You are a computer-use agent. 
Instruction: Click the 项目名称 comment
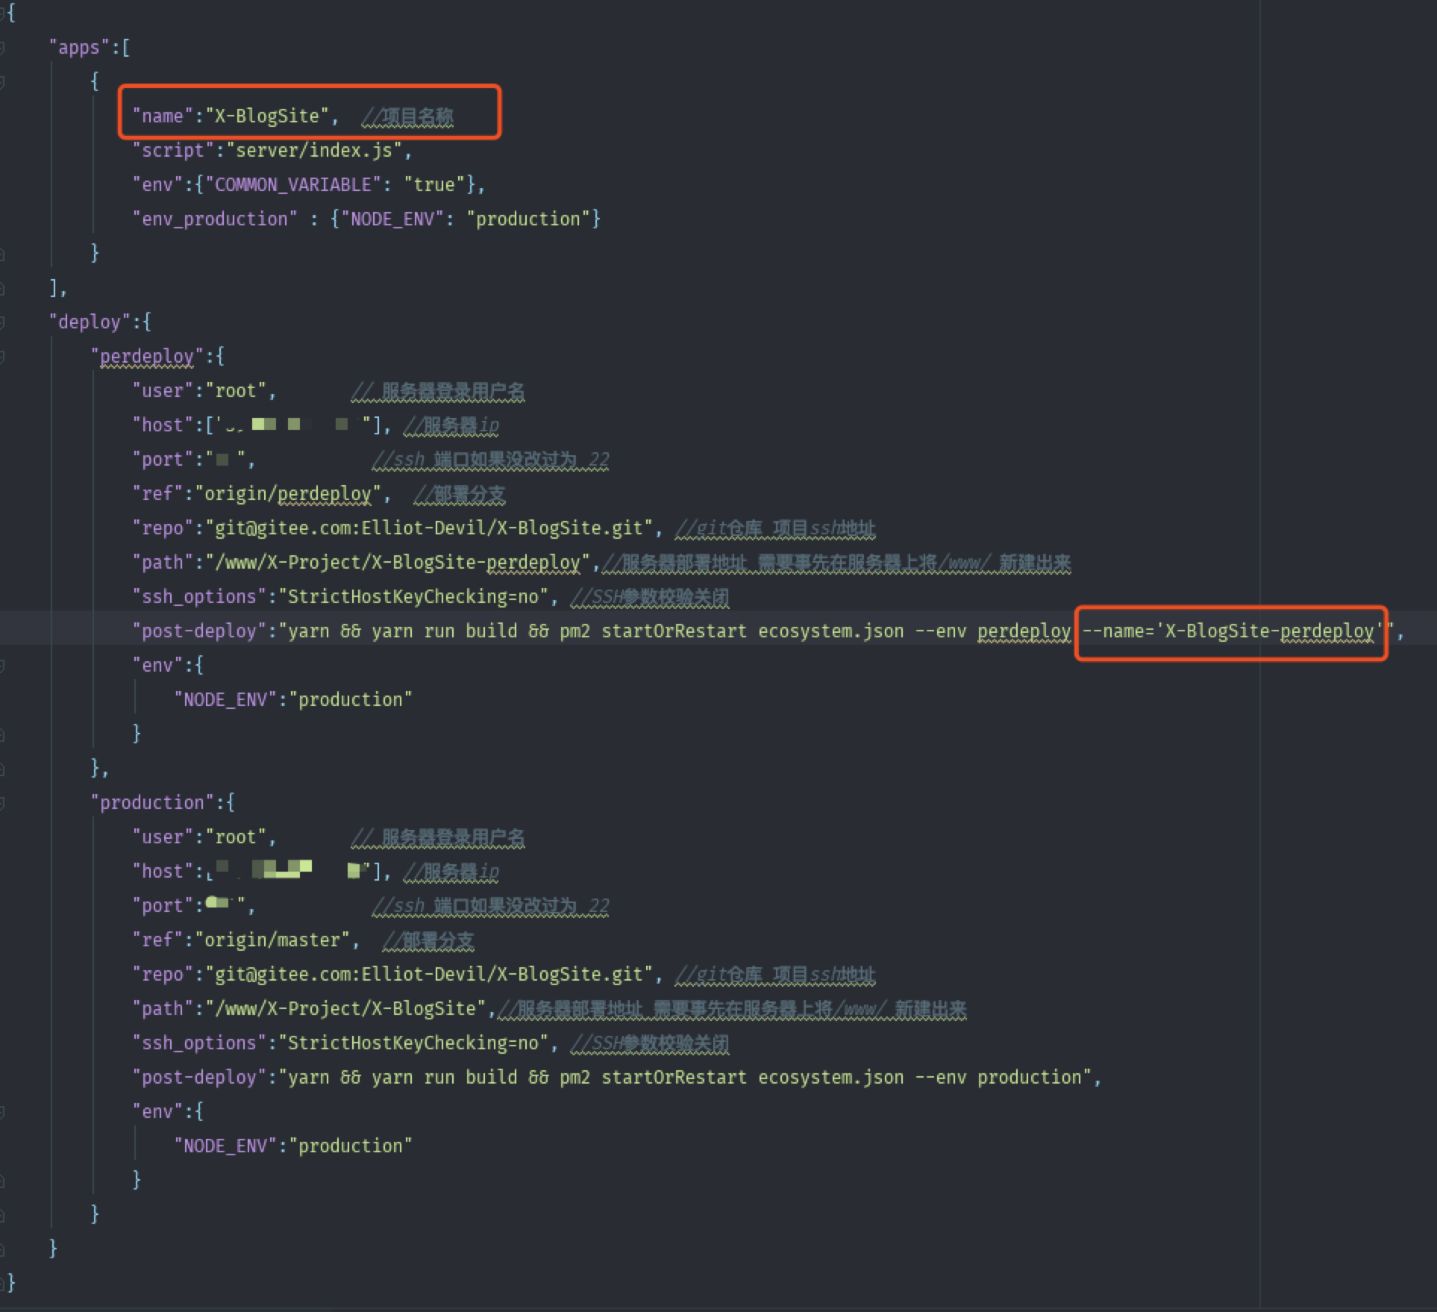(x=407, y=117)
